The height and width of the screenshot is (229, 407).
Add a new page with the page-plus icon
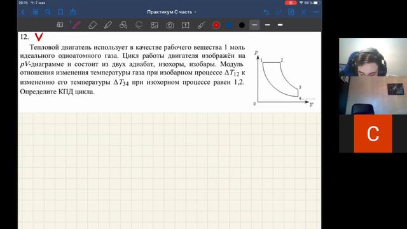pyautogui.click(x=291, y=11)
